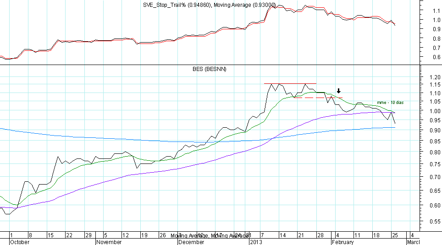Screen dimensions: 442x245
Task: Select the 1.1 value on upper panel axis
Action: (x=436, y=11)
